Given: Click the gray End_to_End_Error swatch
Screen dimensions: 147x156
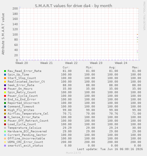Looking at the screenshot, I should [5, 99].
